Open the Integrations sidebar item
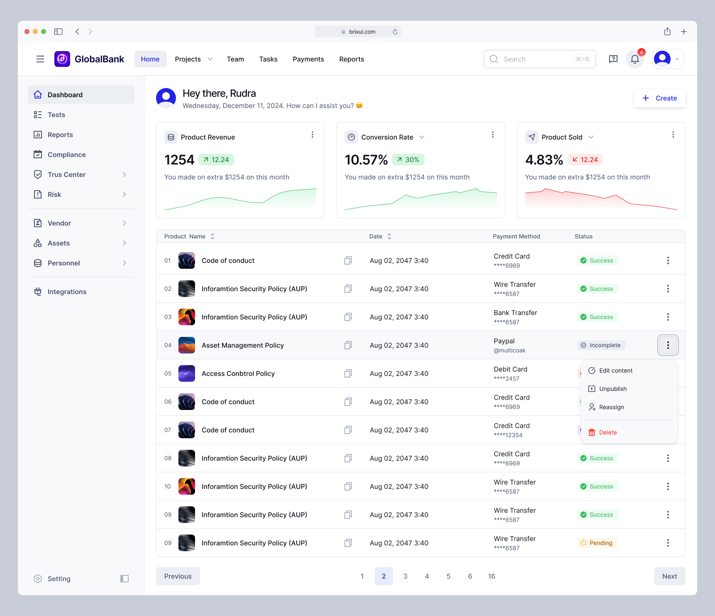 click(67, 292)
